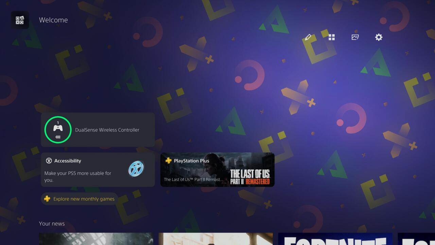The height and width of the screenshot is (245, 435).
Task: Click the change background picture icon
Action: click(355, 37)
